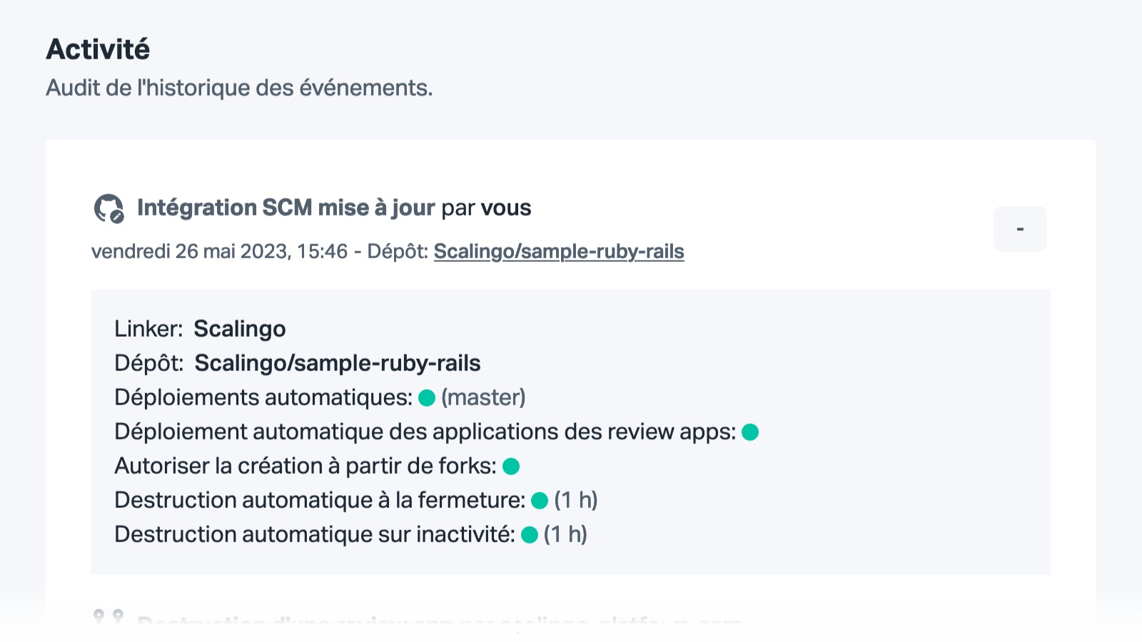Click the Activité page heading
The height and width of the screenshot is (642, 1142).
coord(98,49)
